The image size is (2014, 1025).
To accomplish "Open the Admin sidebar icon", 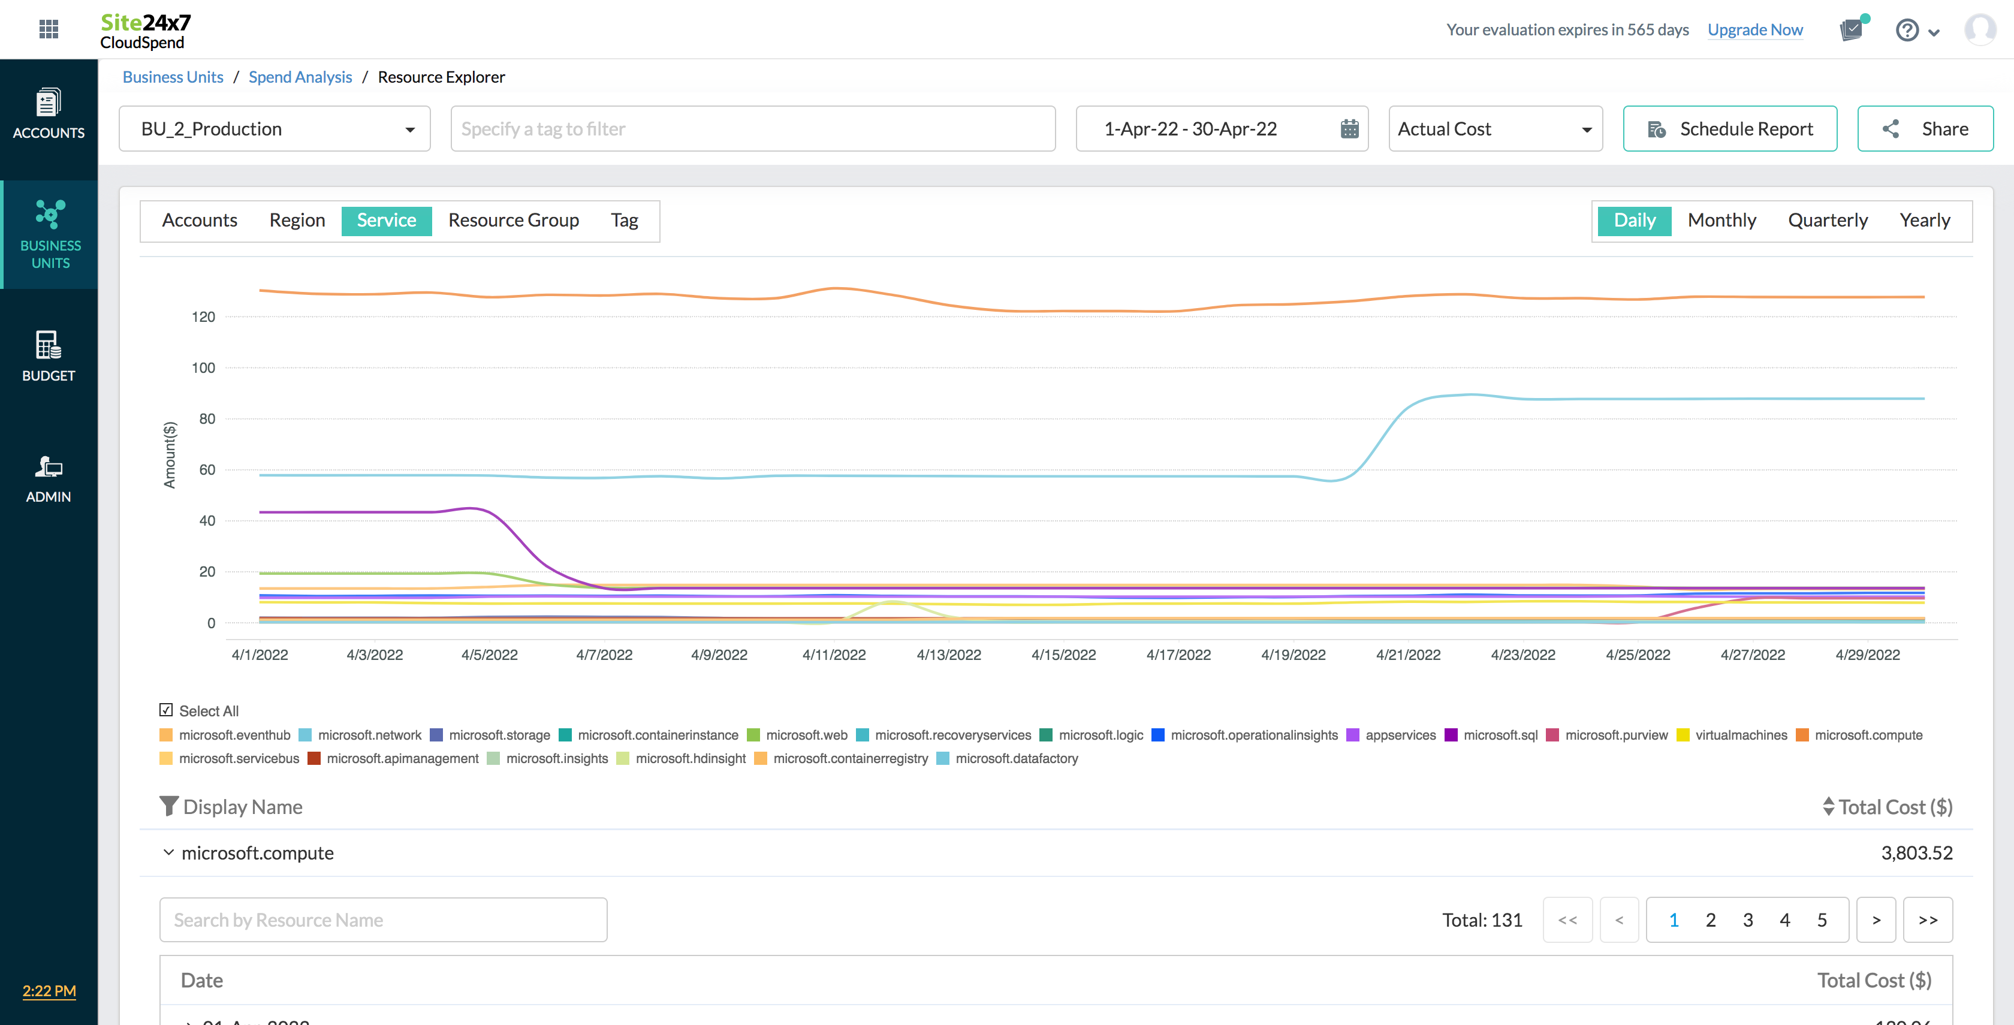I will 49,467.
